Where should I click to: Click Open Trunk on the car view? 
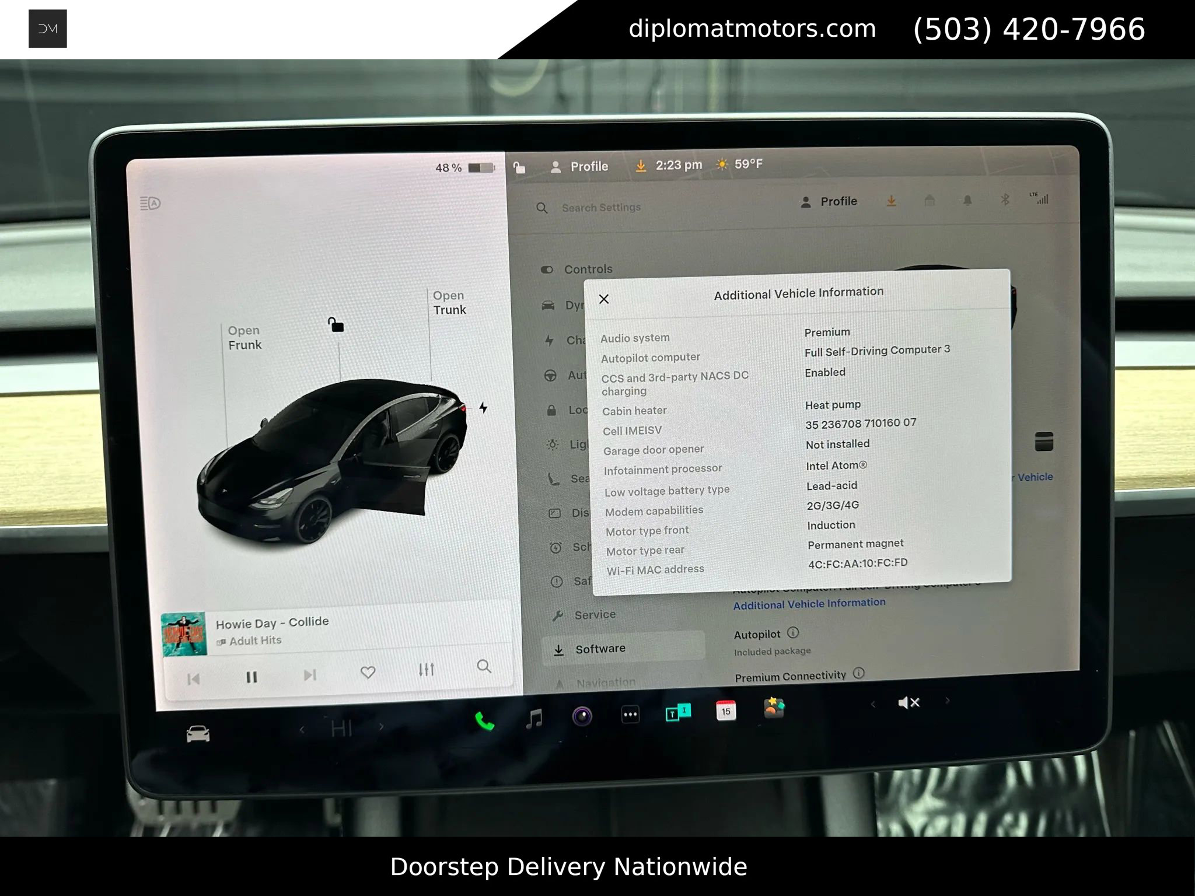449,303
